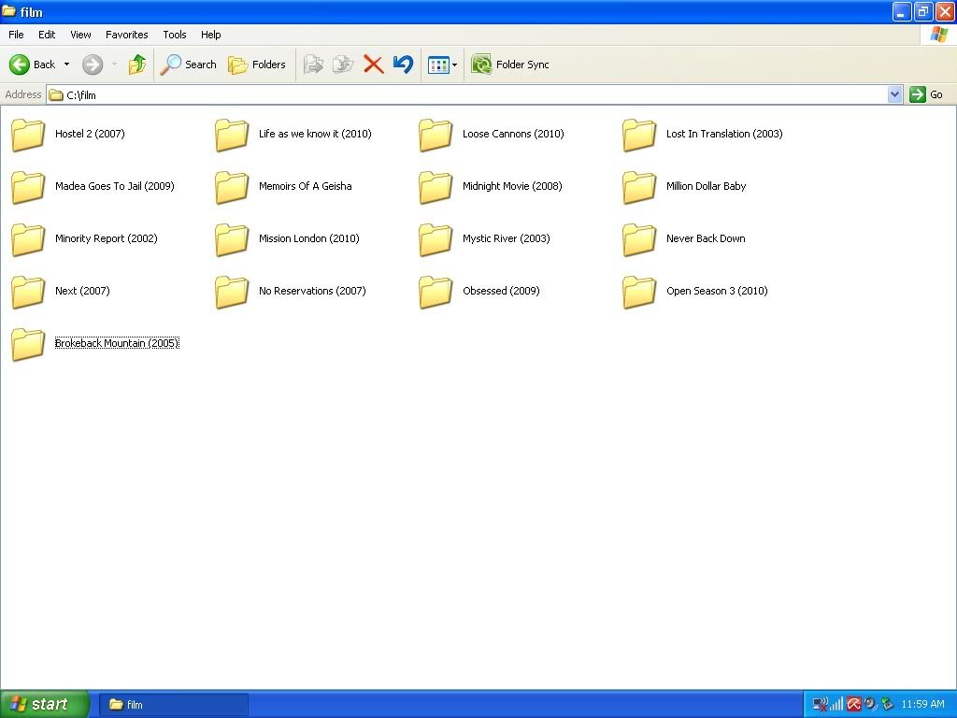Open the View menu
Viewport: 957px width, 718px height.
pyautogui.click(x=80, y=35)
